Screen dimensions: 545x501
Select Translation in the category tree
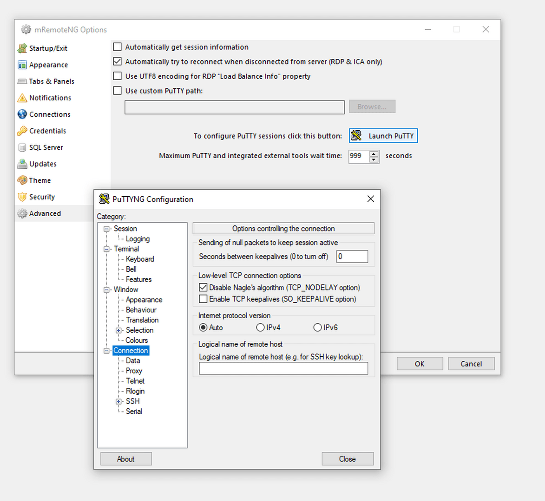pos(142,320)
